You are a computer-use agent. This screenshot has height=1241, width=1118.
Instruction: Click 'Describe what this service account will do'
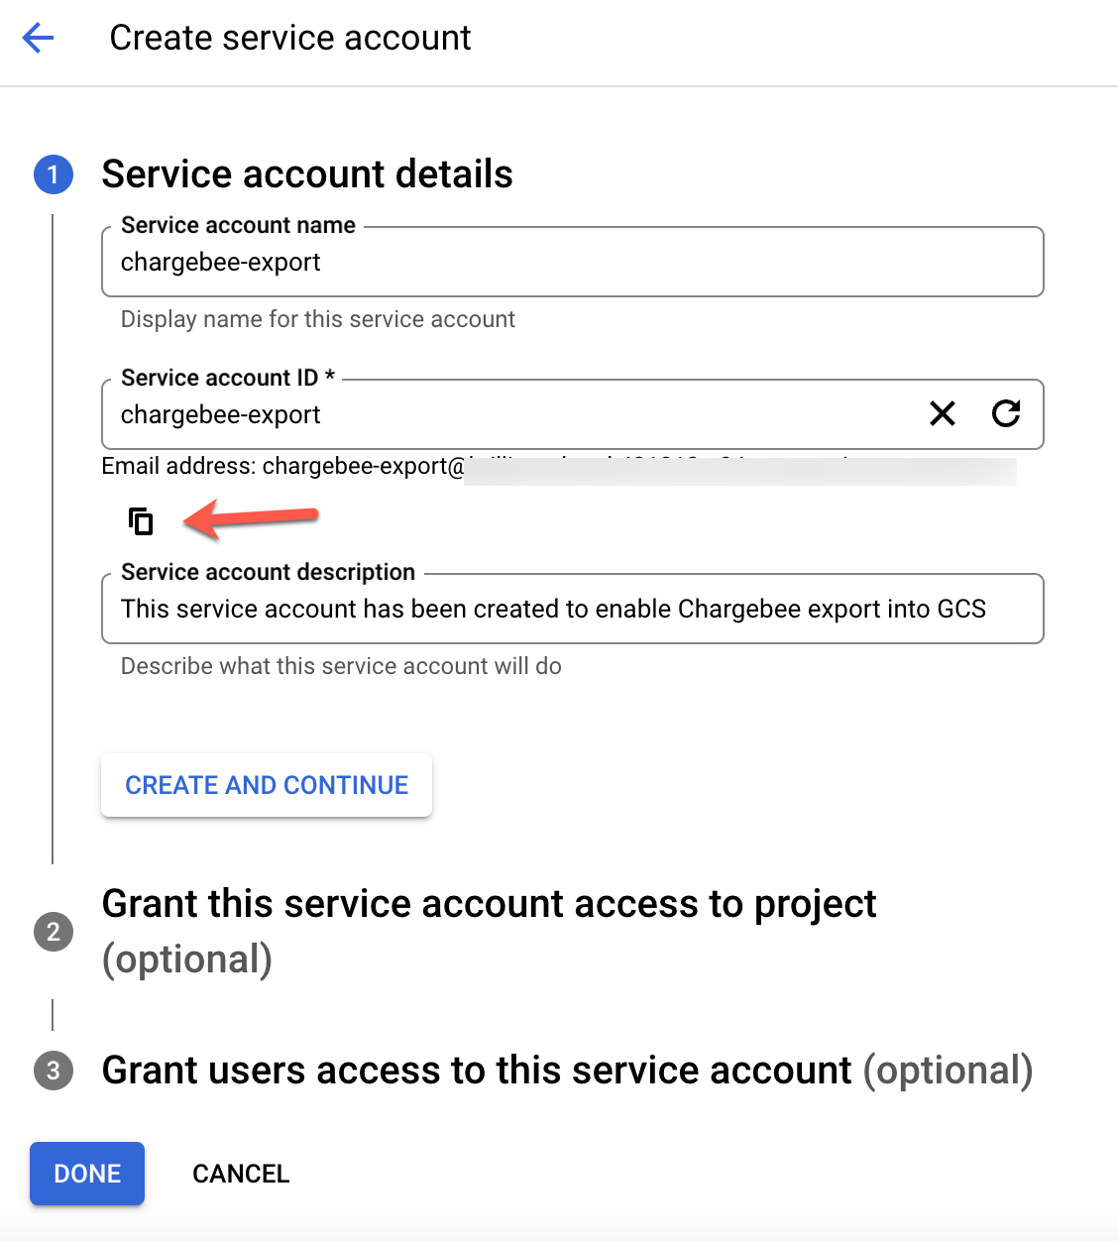point(341,666)
